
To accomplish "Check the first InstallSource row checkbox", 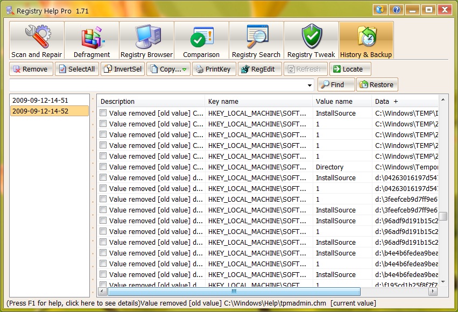I will pos(103,113).
